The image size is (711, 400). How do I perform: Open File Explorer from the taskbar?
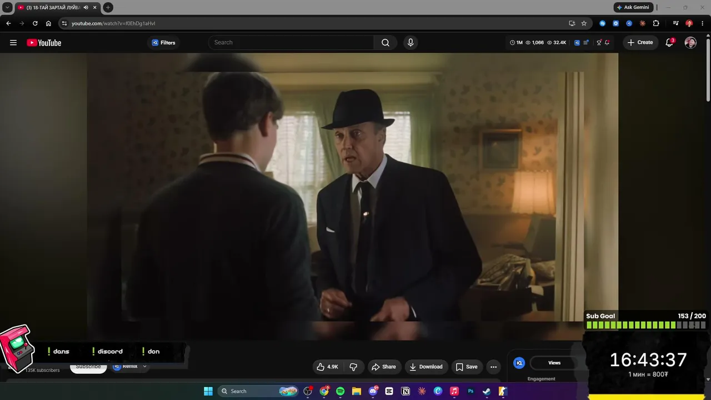point(357,391)
